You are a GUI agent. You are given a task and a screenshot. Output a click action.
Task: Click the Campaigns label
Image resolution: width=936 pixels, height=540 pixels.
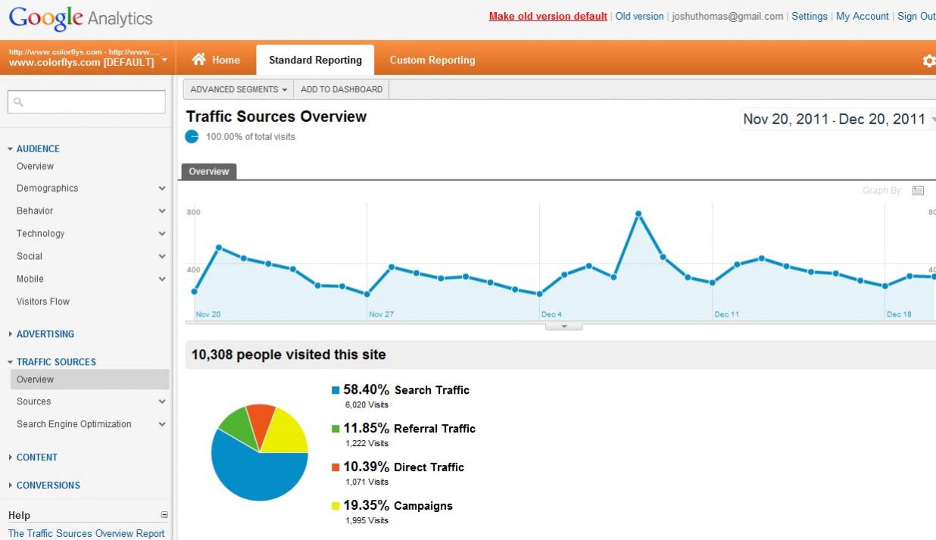point(423,506)
